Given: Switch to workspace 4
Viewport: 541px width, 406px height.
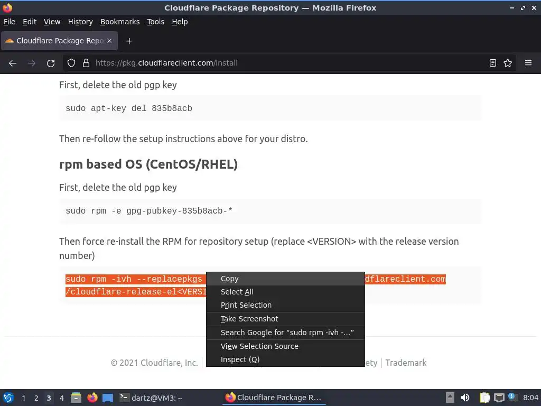Looking at the screenshot, I should click(61, 398).
